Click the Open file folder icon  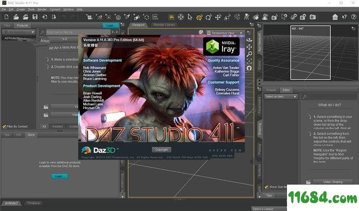pos(16,17)
